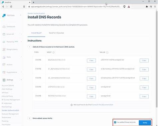This screenshot has height=126, width=158.
Task: Click the info icon next to HOST
Action: [54, 52]
